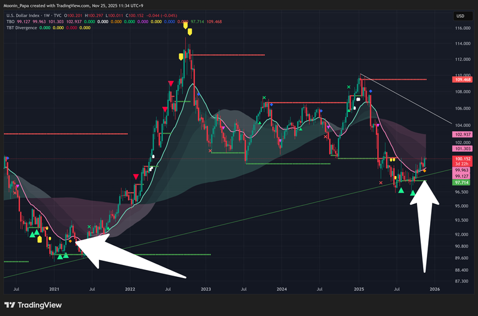Click the red X marker below the mid-2025 candles
Viewport: 478px width, 316px height.
(382, 183)
